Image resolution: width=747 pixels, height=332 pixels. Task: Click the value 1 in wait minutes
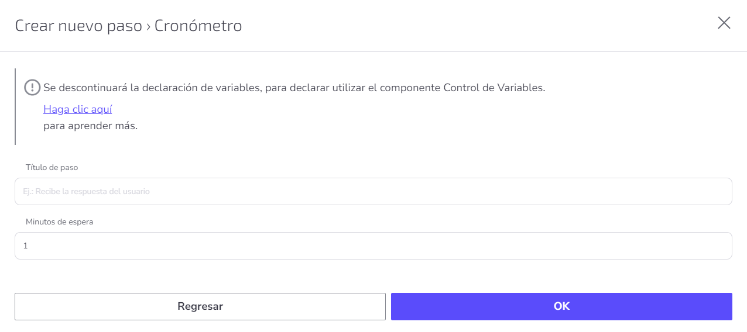point(25,246)
